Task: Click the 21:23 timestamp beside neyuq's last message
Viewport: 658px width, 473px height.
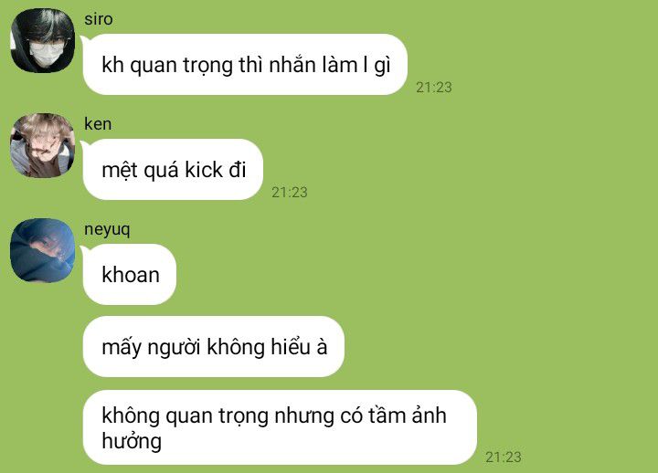Action: pyautogui.click(x=504, y=457)
